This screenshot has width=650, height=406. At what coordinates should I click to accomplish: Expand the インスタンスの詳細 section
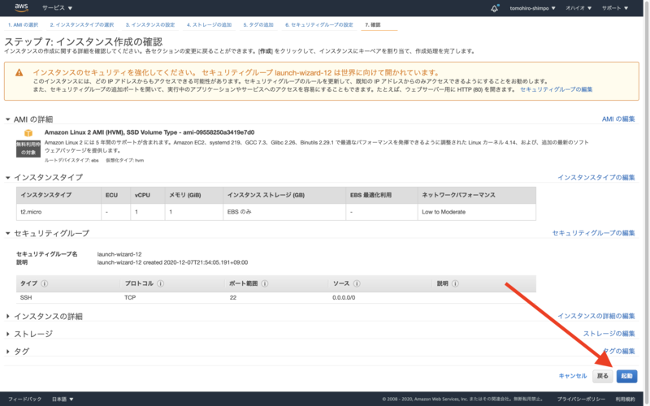[8, 317]
